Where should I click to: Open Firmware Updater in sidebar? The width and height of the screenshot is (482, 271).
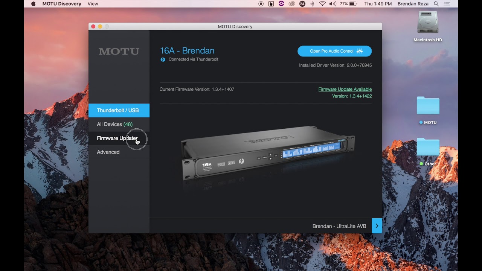[x=119, y=138]
